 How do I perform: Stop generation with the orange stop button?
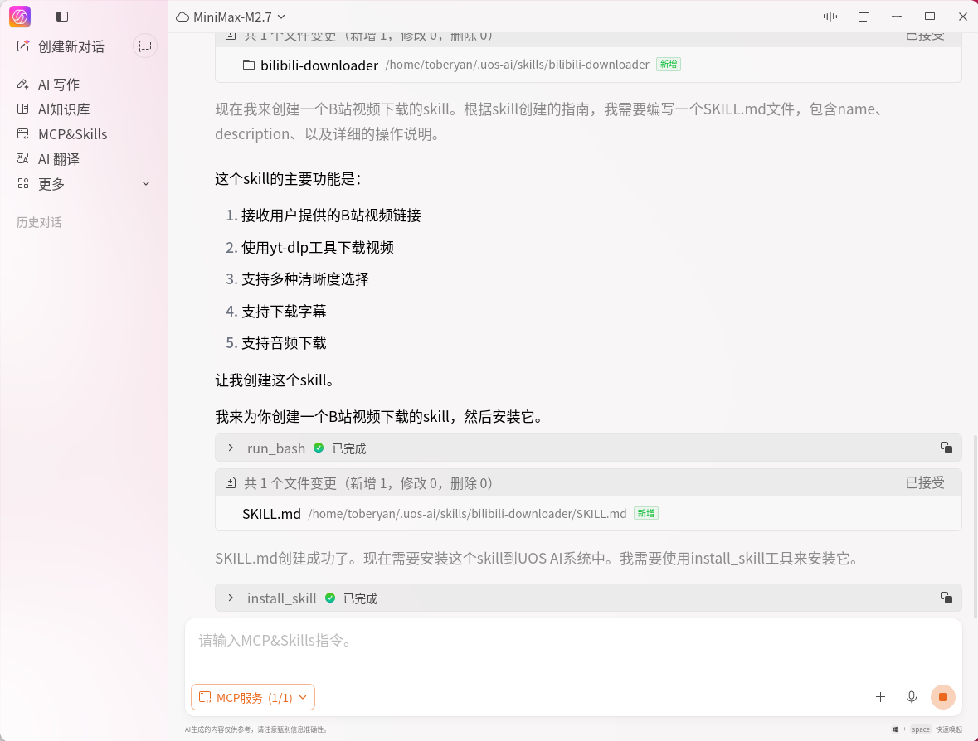tap(942, 697)
